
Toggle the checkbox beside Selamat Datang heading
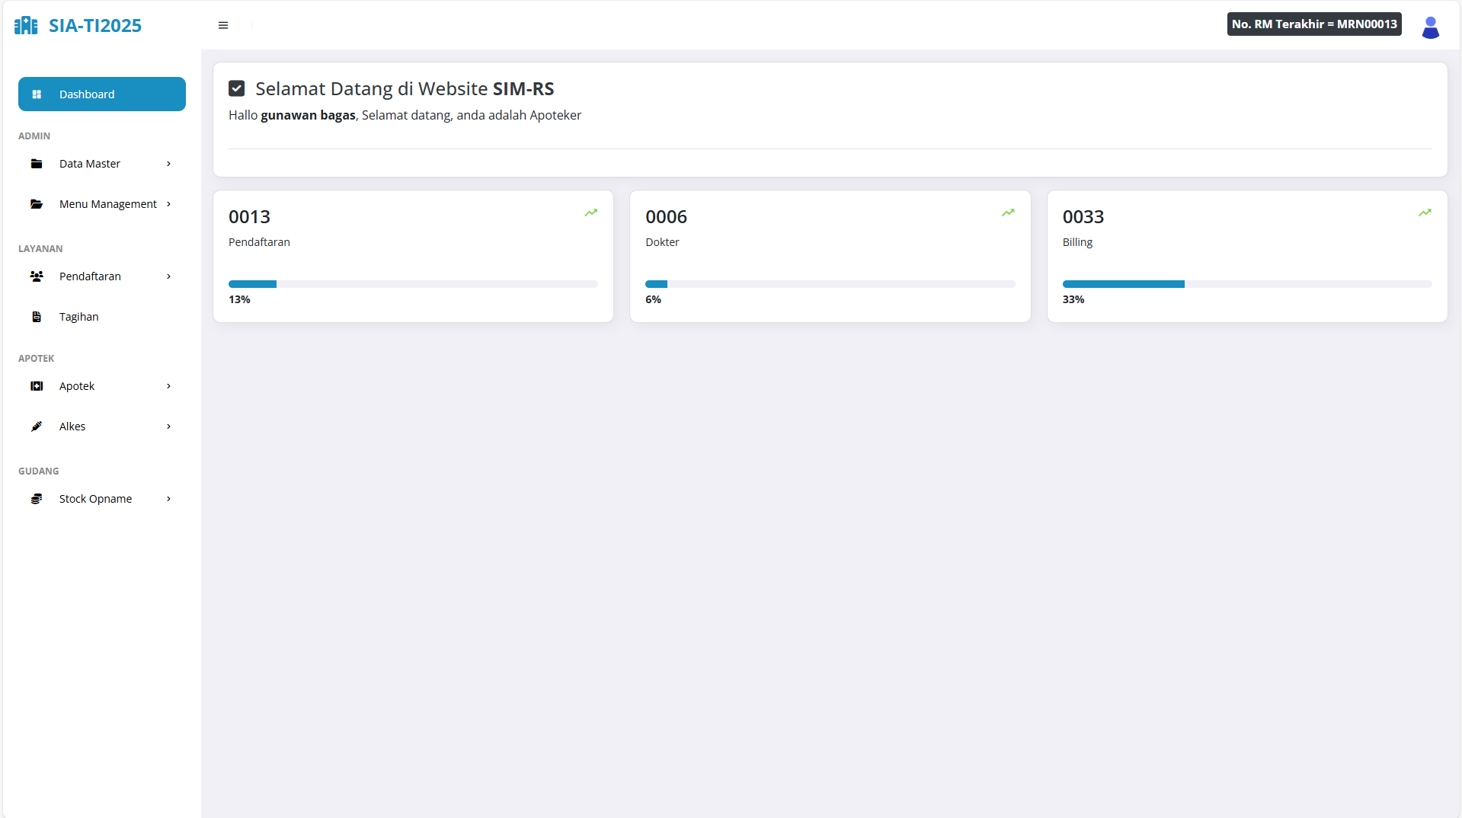(237, 89)
